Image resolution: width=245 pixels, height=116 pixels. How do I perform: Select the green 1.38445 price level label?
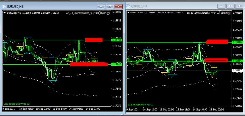(x=237, y=61)
